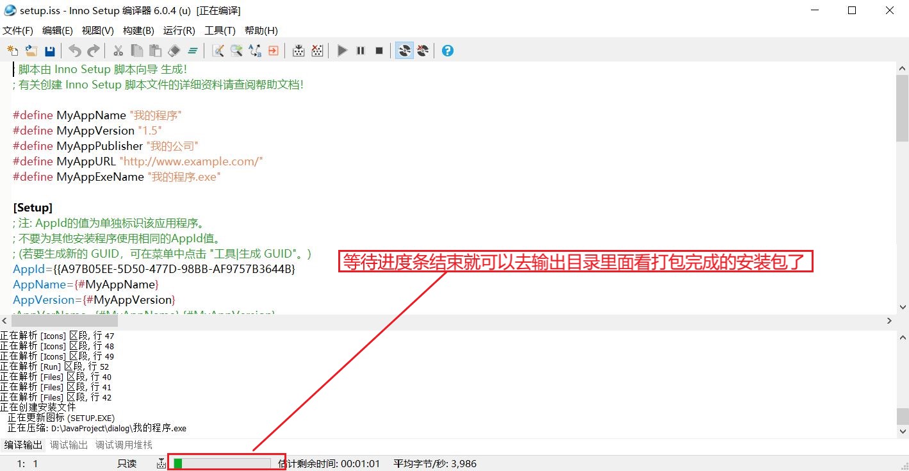Screen dimensions: 909x471
Task: Click the AppName={#MyAppName} line
Action: point(86,285)
